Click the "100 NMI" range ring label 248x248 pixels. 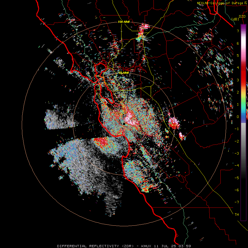[x=124, y=22]
